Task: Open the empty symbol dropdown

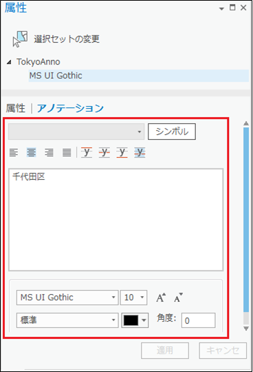Action: (76, 132)
